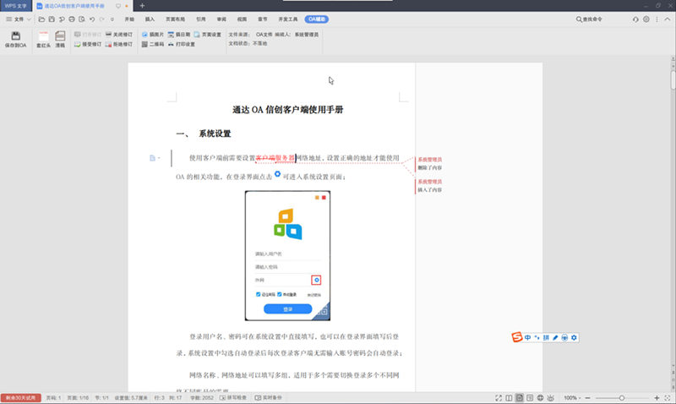The image size is (676, 404).
Task: Click the open folder icon in quick toolbar
Action: (41, 19)
